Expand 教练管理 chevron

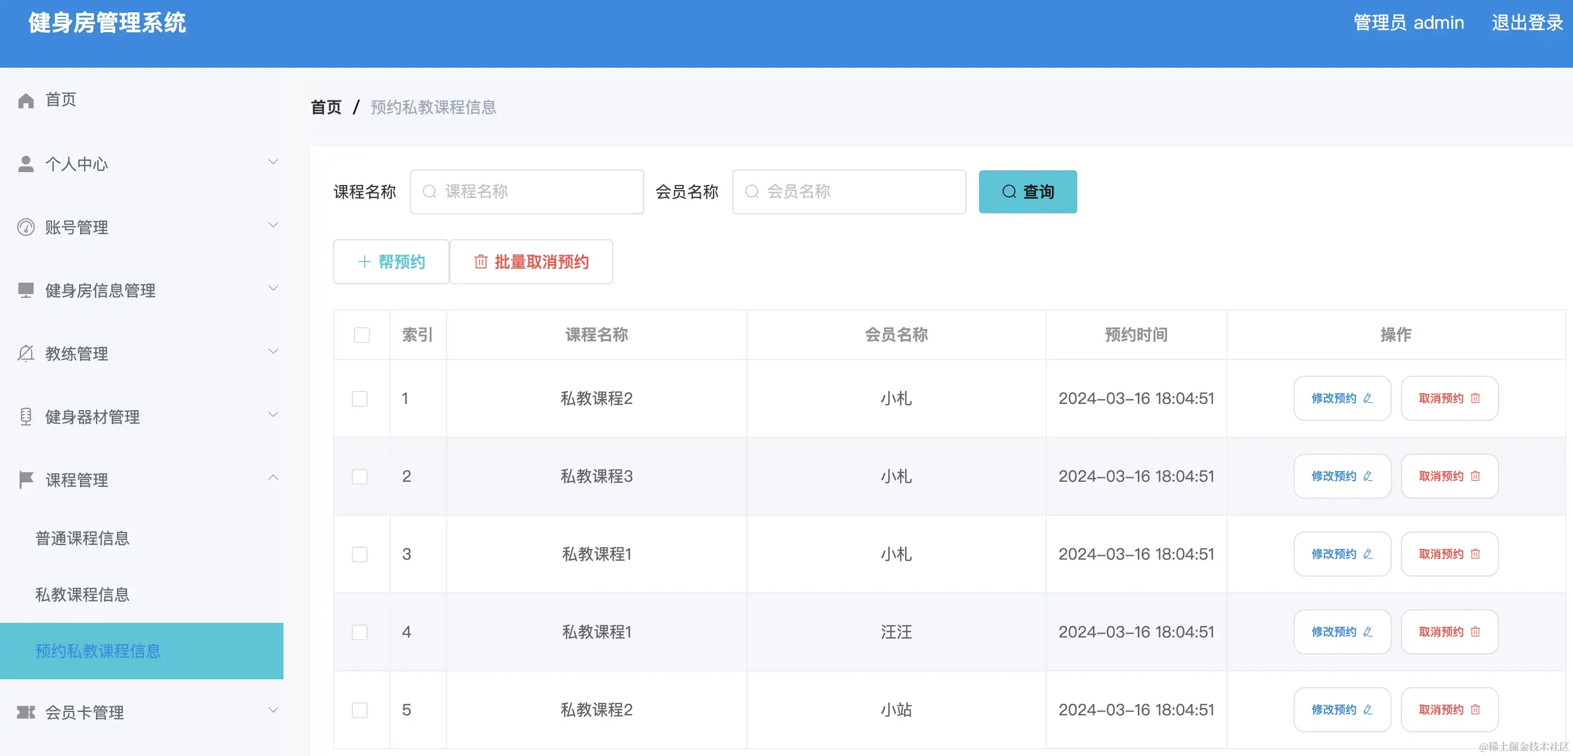click(x=273, y=351)
